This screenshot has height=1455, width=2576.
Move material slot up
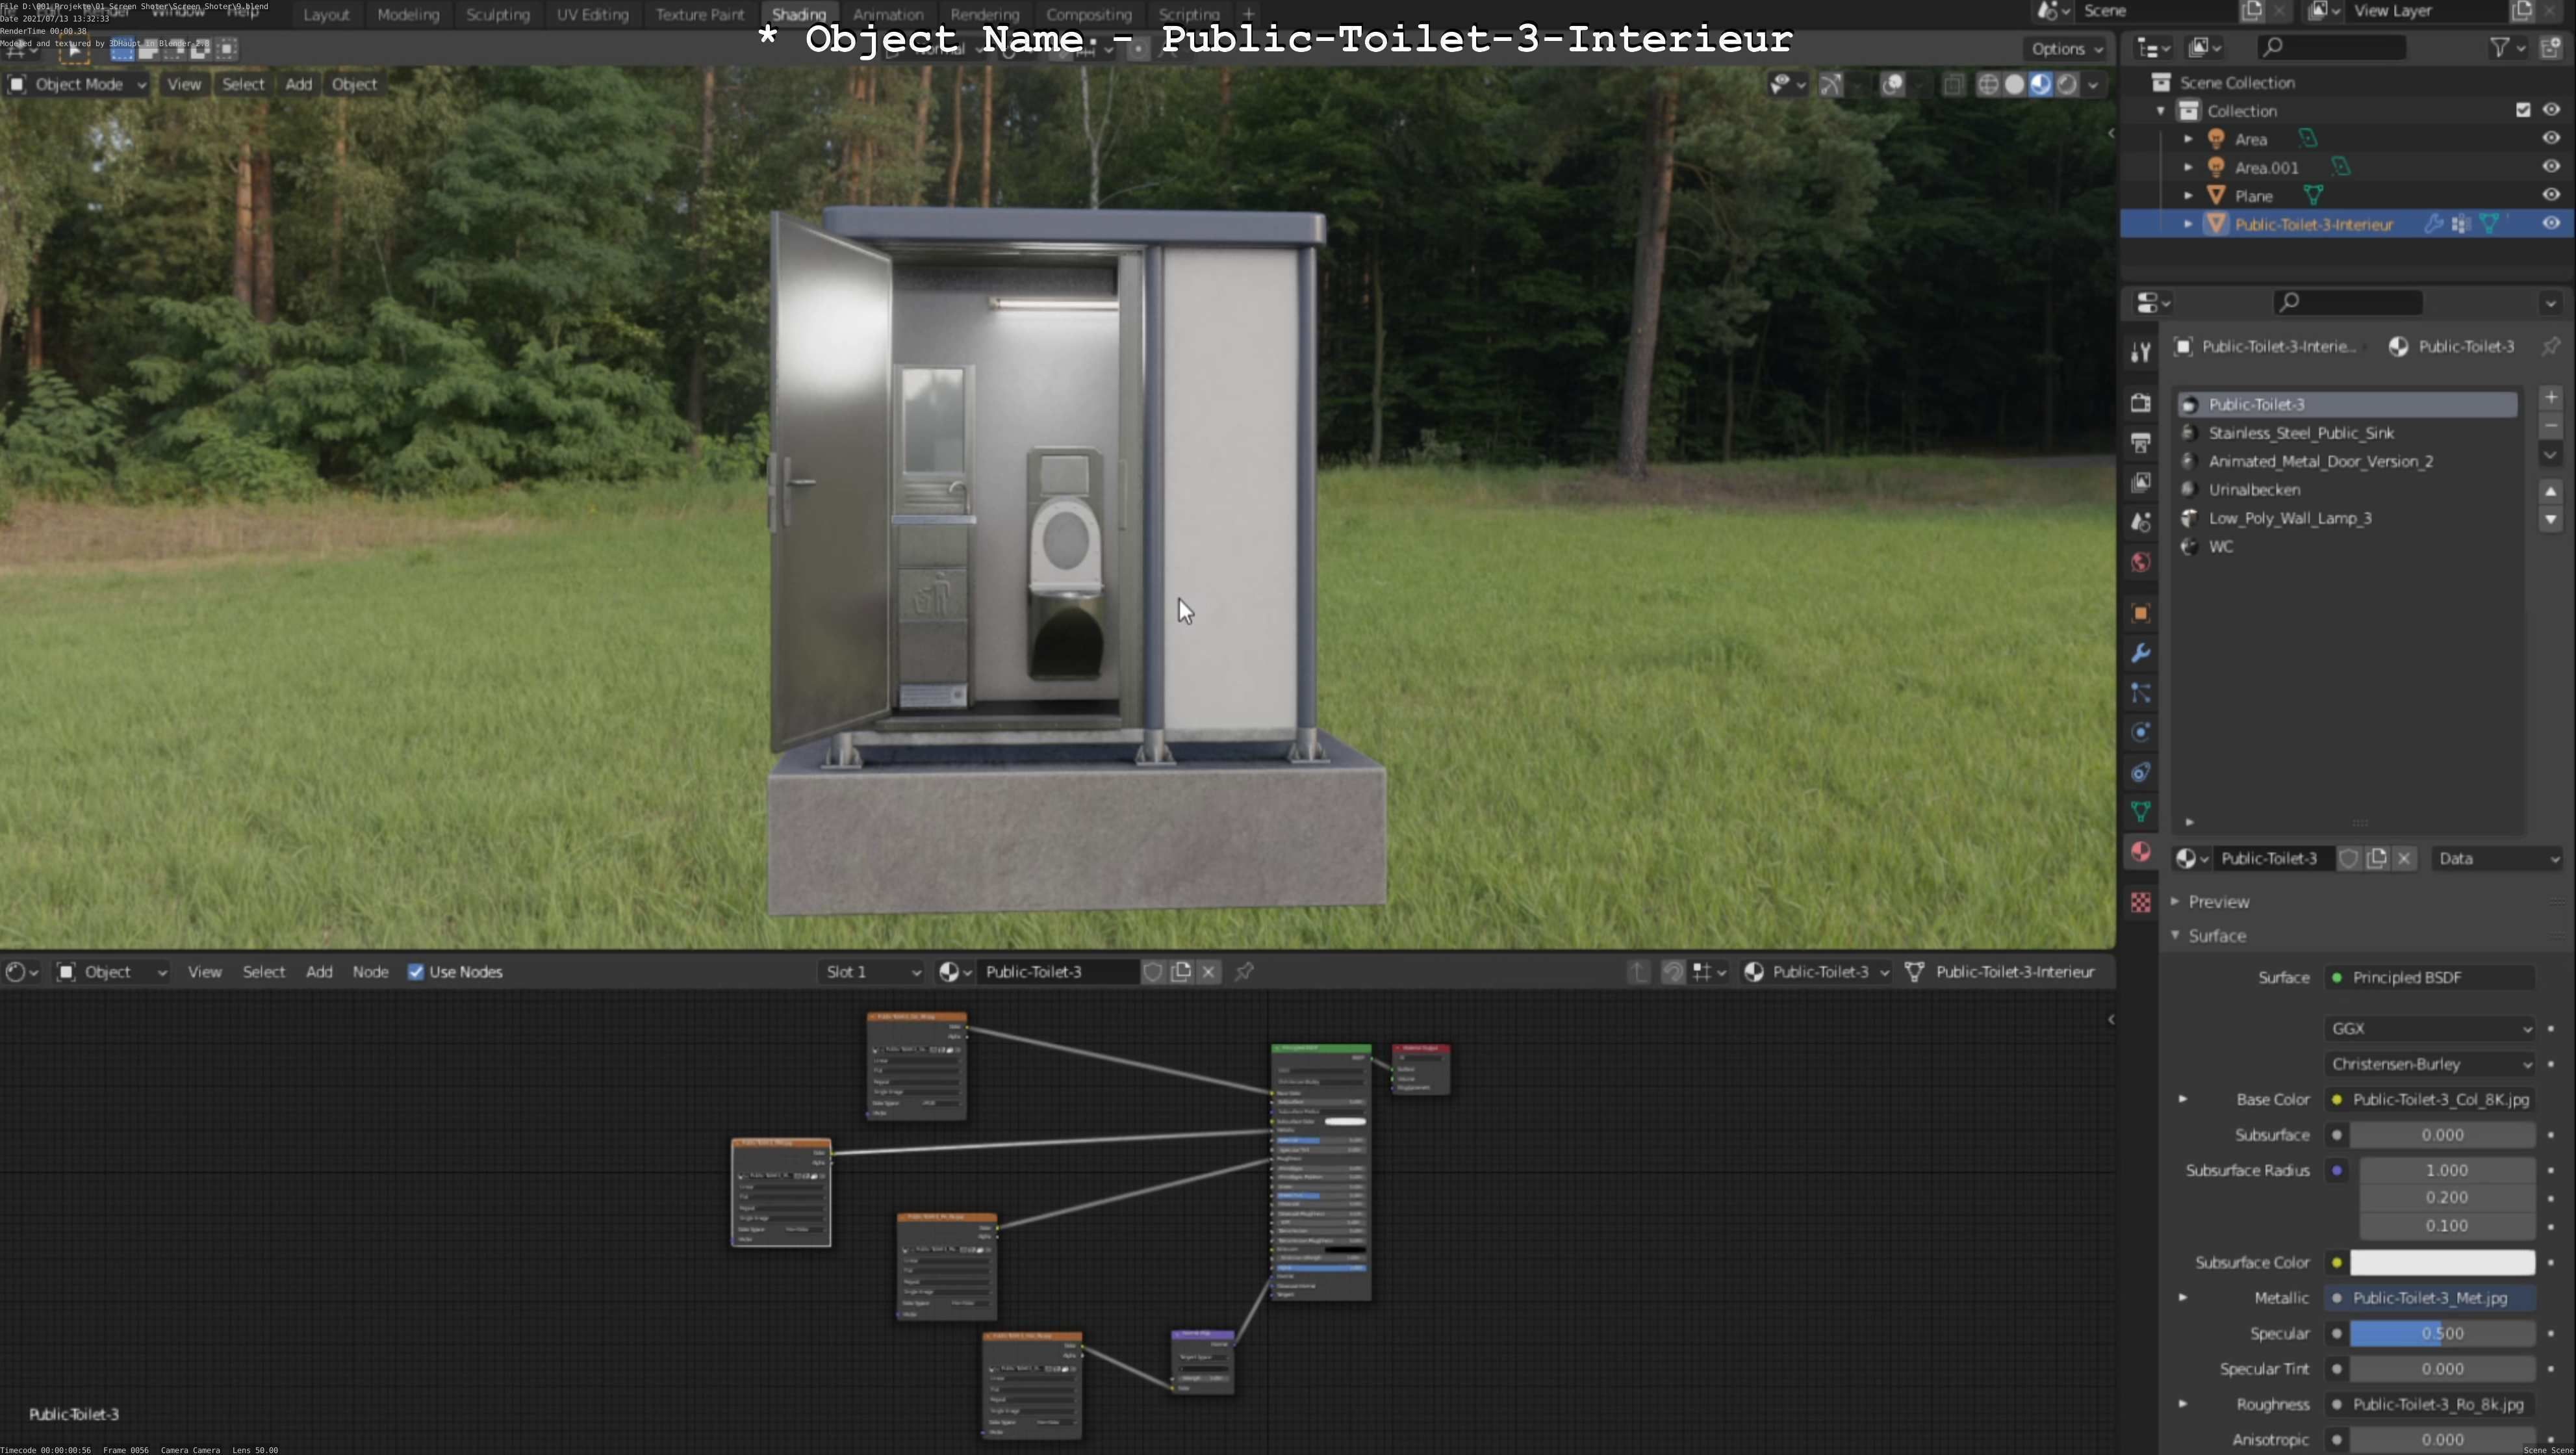coord(2551,491)
